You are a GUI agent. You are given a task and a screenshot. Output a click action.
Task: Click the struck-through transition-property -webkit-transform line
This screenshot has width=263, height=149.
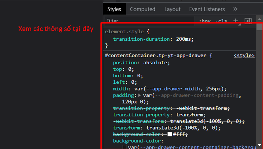[171, 108]
